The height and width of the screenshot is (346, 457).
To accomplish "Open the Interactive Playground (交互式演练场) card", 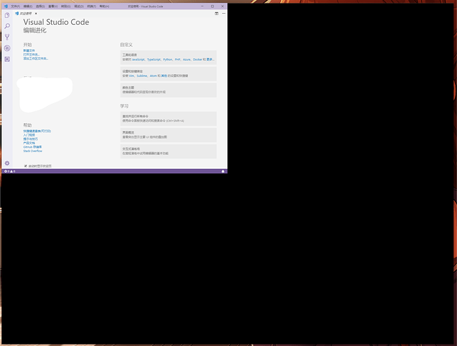I will click(x=169, y=151).
